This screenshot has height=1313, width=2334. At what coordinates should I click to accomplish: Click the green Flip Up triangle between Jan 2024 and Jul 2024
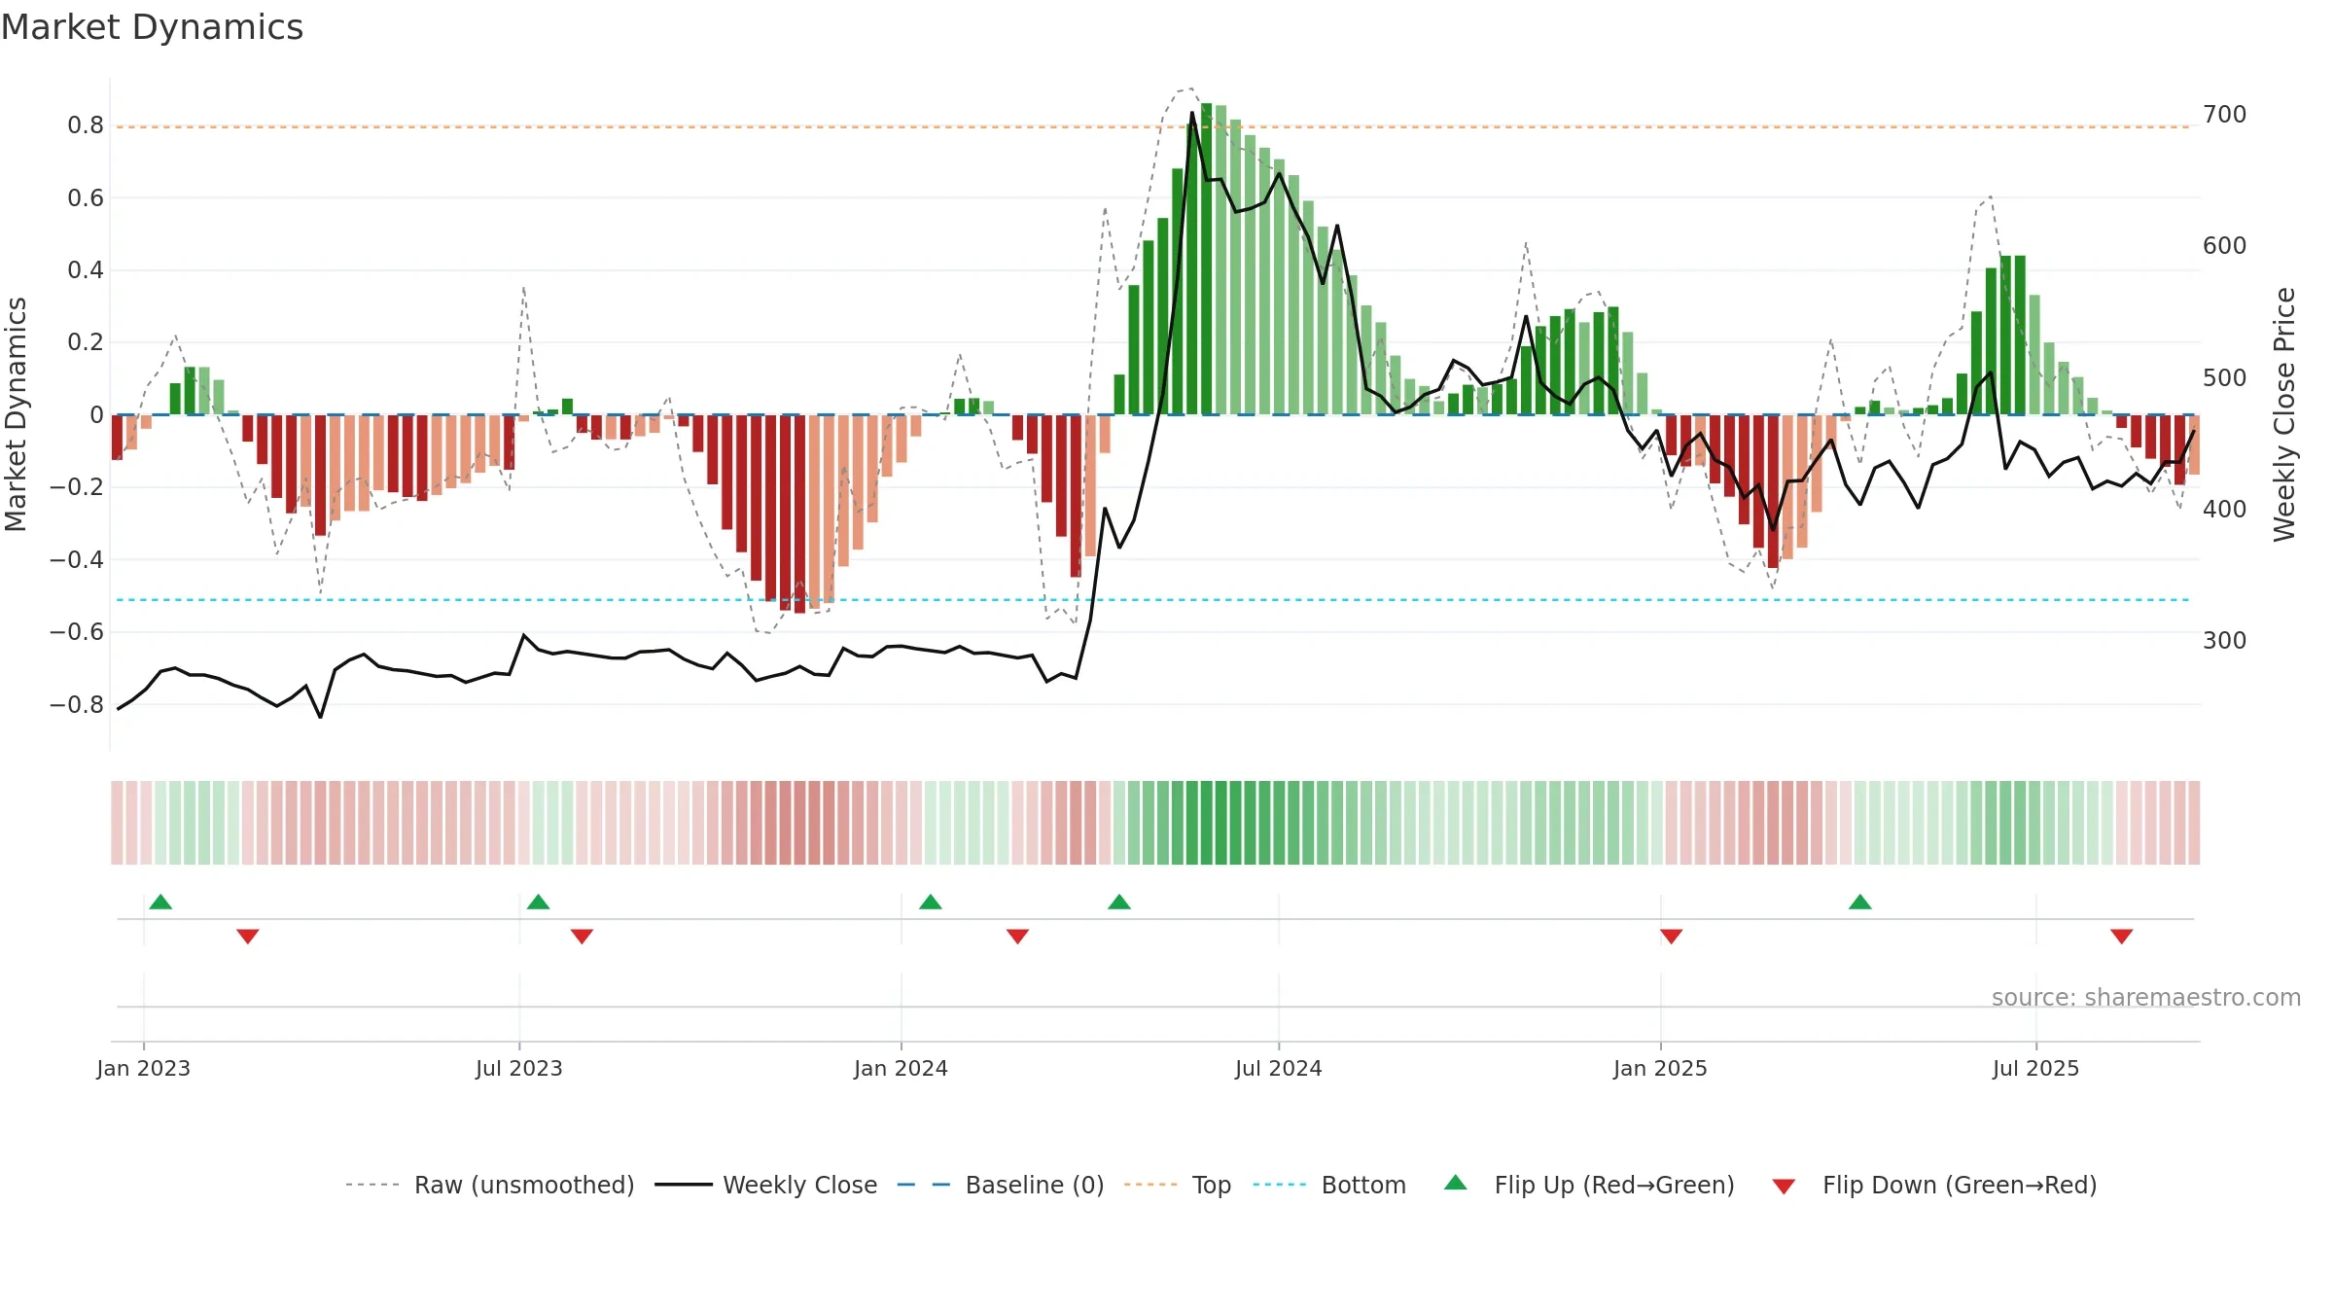pyautogui.click(x=1119, y=903)
